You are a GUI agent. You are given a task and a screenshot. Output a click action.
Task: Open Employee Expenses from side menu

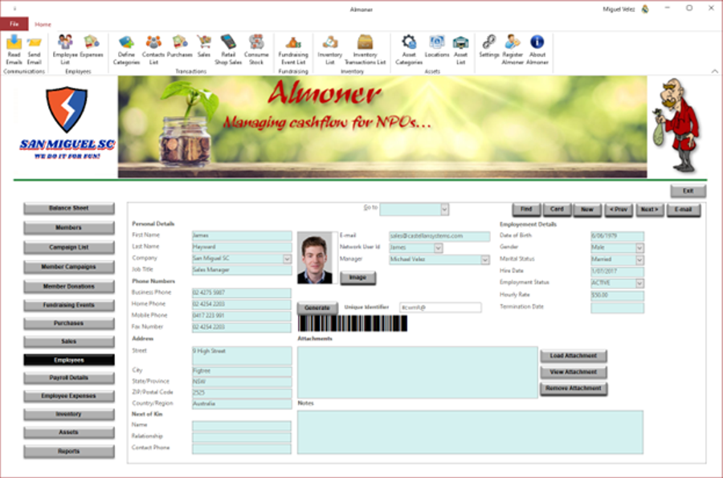(69, 396)
